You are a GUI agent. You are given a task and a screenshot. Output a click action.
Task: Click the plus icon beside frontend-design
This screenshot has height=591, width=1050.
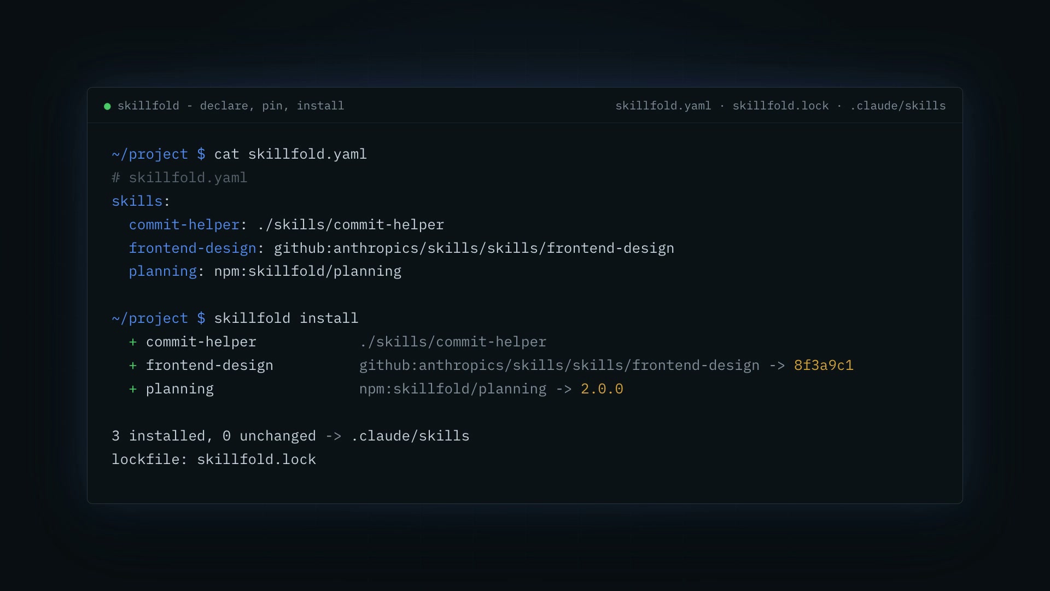pos(133,366)
